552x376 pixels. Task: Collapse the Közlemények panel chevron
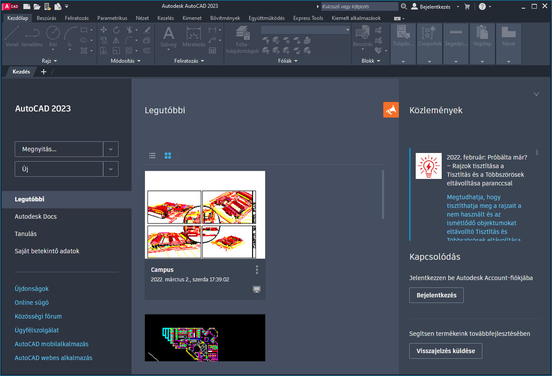pyautogui.click(x=536, y=94)
